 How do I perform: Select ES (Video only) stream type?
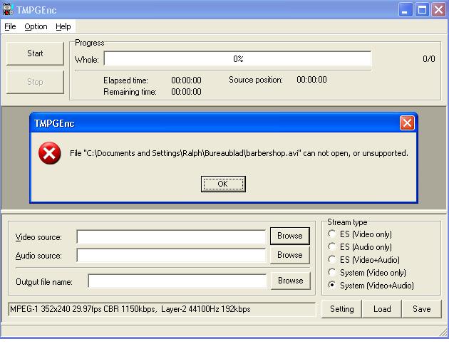click(x=360, y=234)
